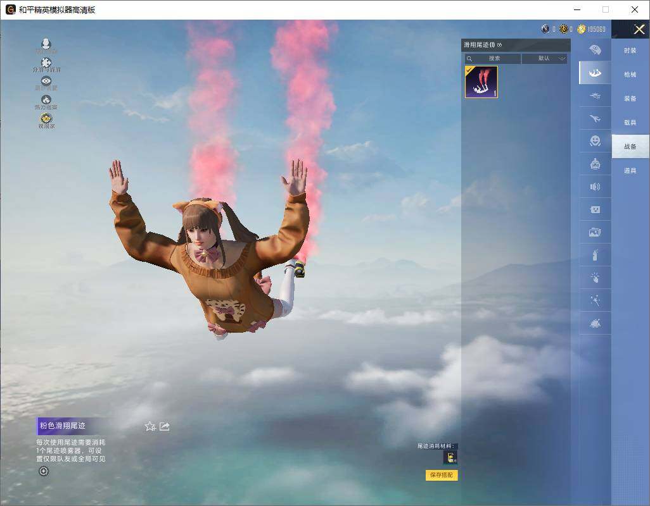Click the 粉色滑翔尾迹 item title
Viewport: 650px width, 506px height.
63,425
